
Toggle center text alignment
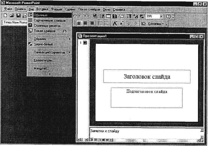(x=85, y=23)
